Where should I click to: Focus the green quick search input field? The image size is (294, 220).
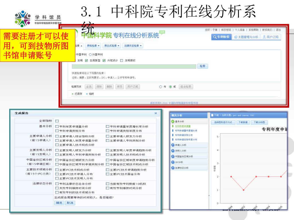click(134, 66)
